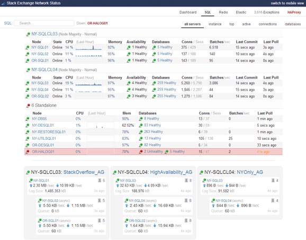This screenshot has width=306, height=240.
Task: Open the NY-SQL01 node link in table
Action: pyautogui.click(x=40, y=48)
